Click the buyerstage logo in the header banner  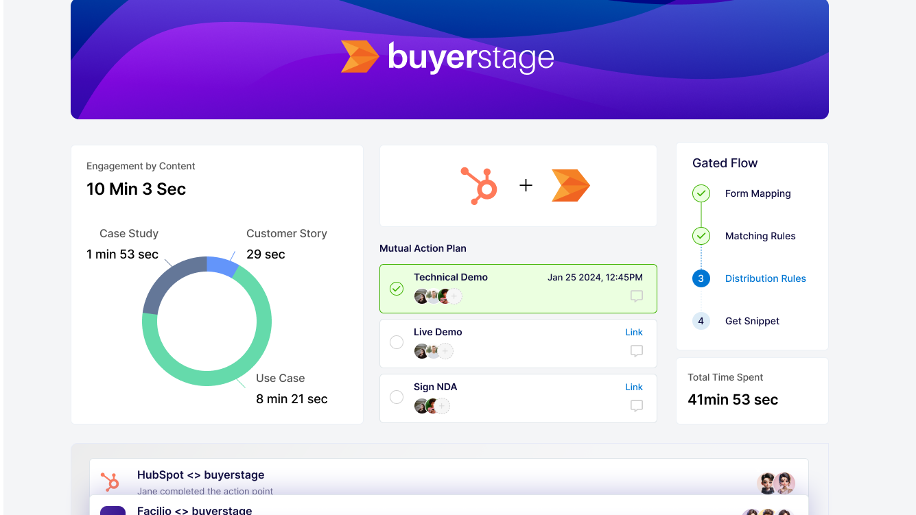click(447, 58)
